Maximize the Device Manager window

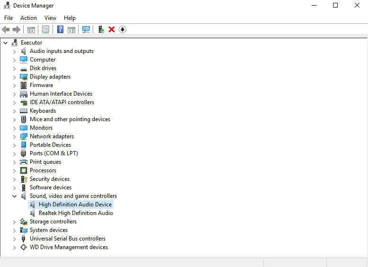[335, 5]
